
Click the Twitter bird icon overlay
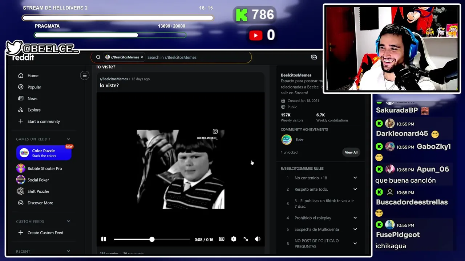[x=14, y=48]
